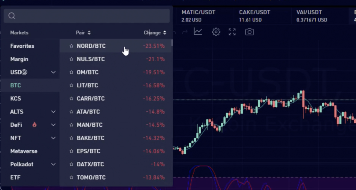Favorite NULS/BTC with its star
The image size is (356, 190).
coord(71,59)
